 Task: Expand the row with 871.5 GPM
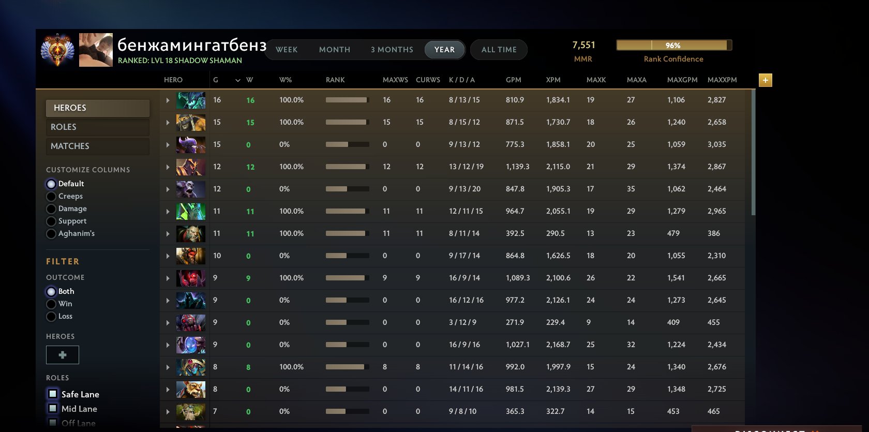click(168, 123)
